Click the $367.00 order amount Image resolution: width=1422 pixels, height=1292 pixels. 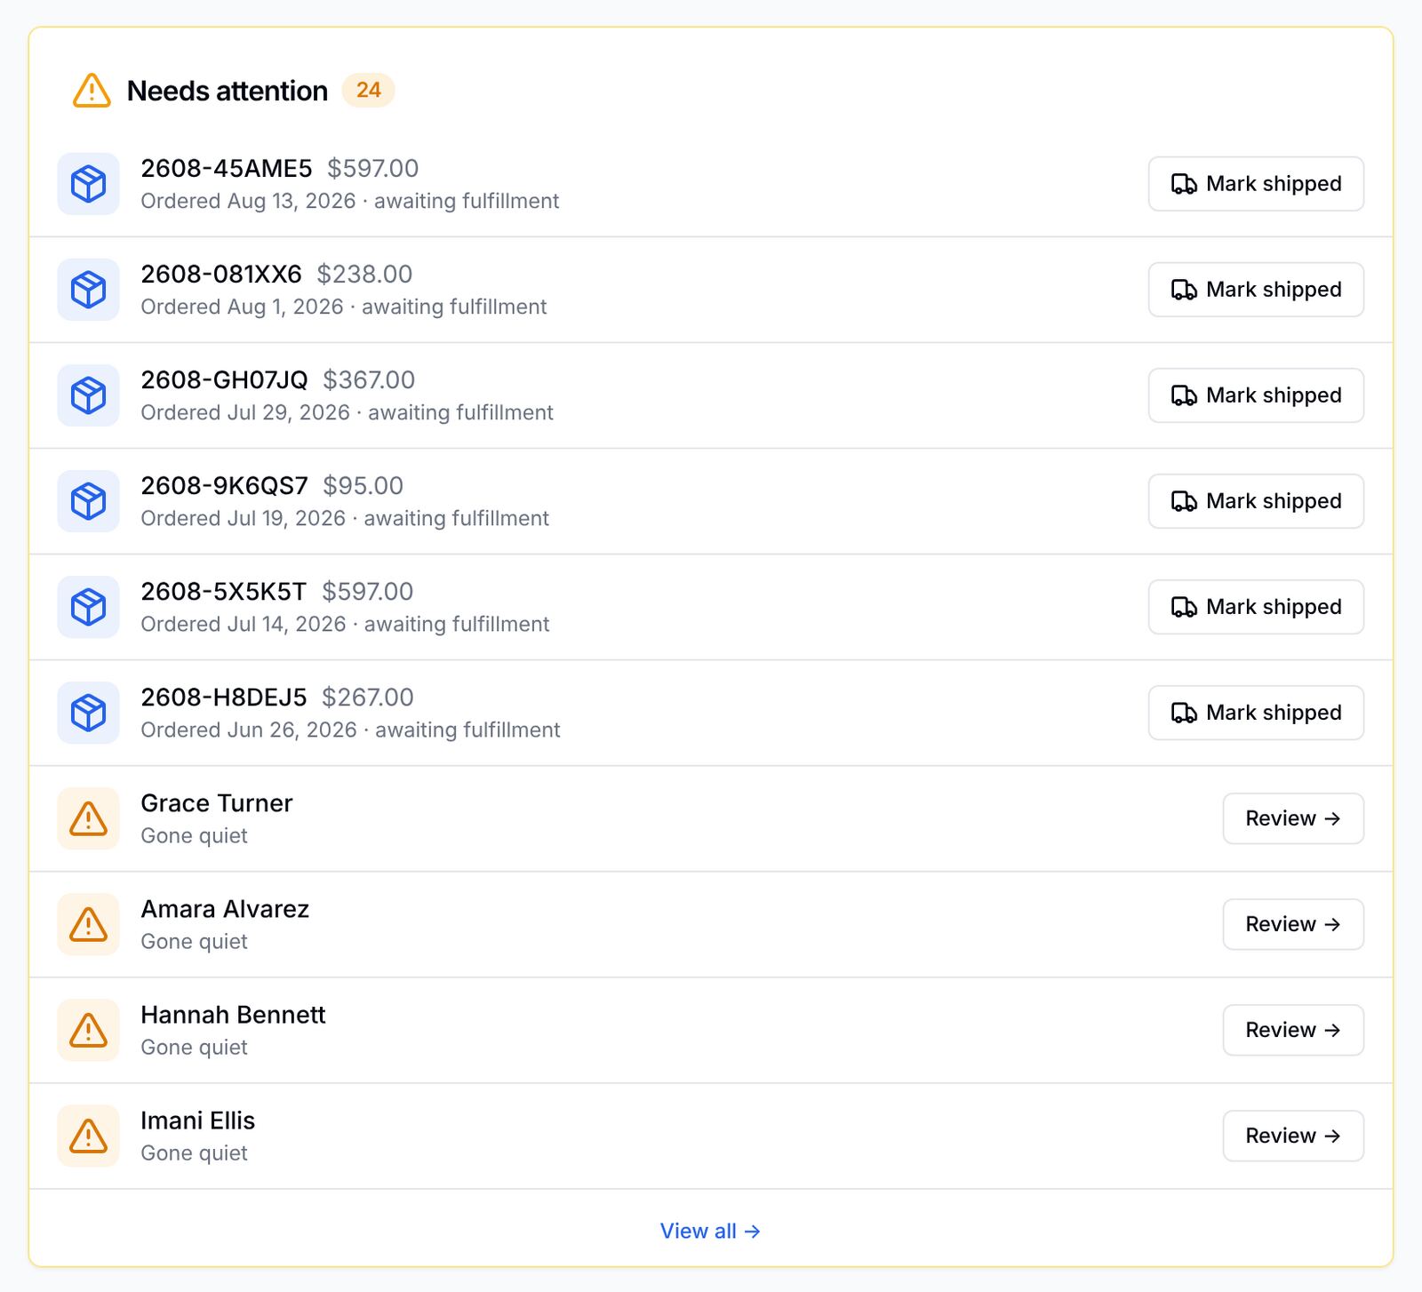click(x=369, y=379)
